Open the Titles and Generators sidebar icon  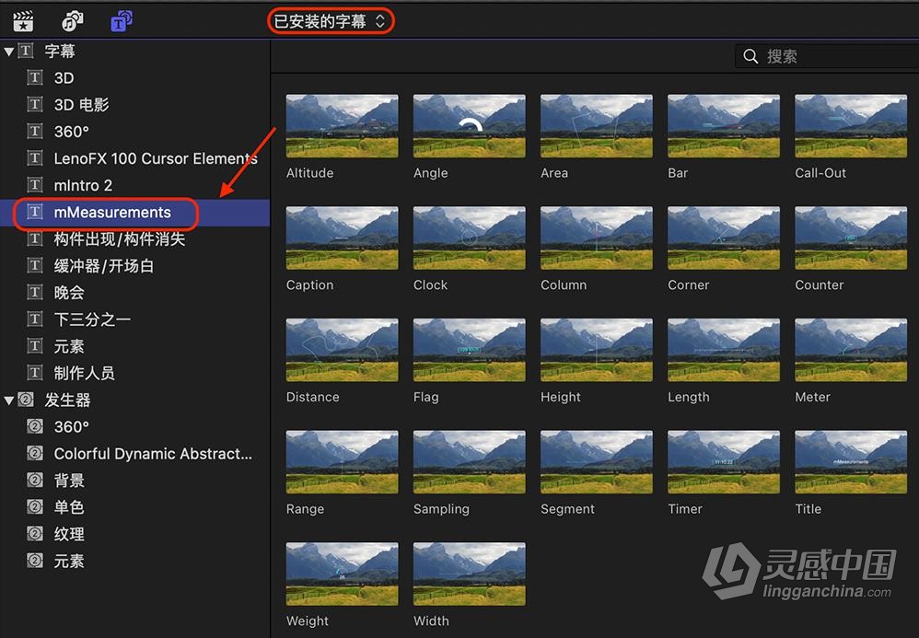[x=122, y=21]
